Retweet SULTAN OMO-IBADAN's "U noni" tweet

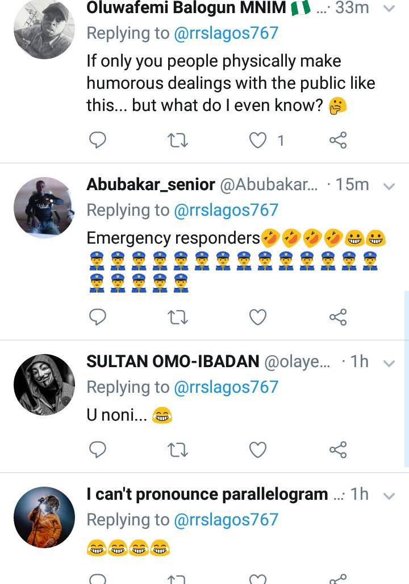(x=178, y=450)
